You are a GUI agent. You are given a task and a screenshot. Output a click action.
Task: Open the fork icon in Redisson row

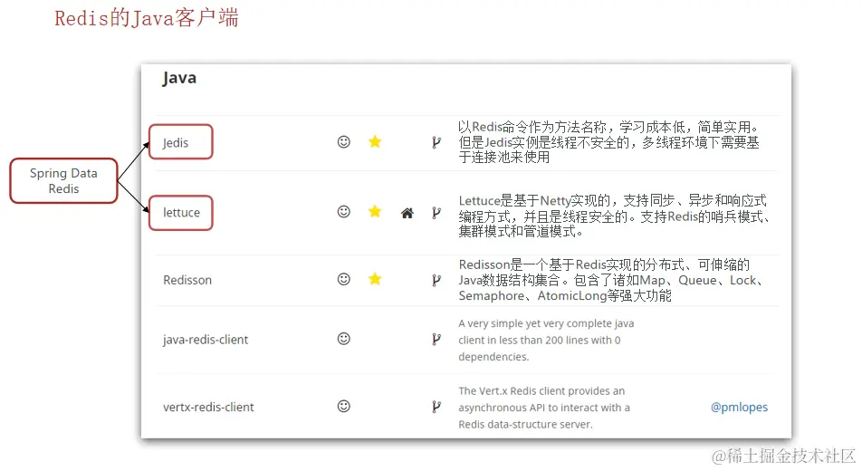click(436, 280)
